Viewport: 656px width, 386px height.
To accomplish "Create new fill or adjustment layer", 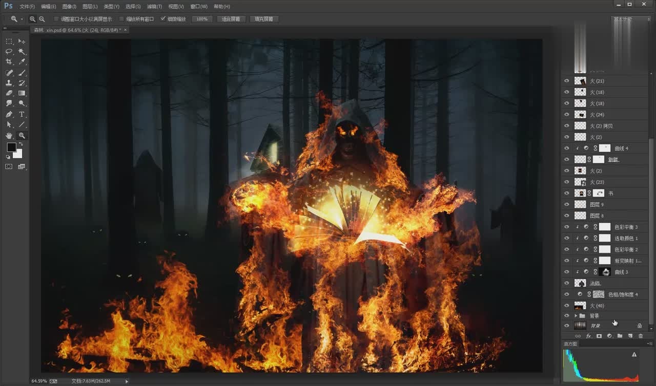I will pyautogui.click(x=609, y=336).
